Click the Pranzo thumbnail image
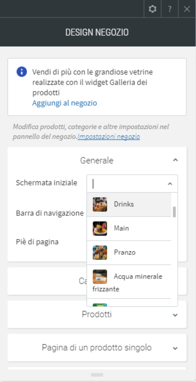The image size is (196, 382). click(100, 252)
